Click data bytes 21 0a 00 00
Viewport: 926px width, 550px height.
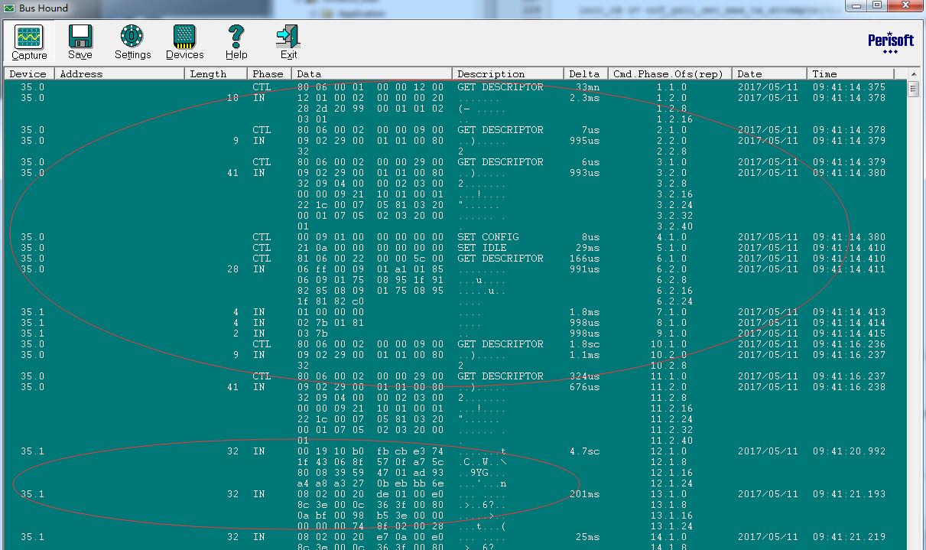[x=330, y=248]
